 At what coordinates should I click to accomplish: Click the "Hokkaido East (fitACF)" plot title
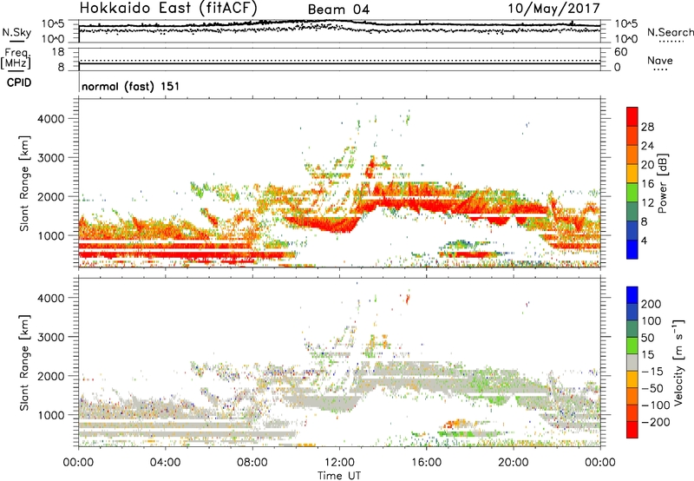pyautogui.click(x=168, y=8)
